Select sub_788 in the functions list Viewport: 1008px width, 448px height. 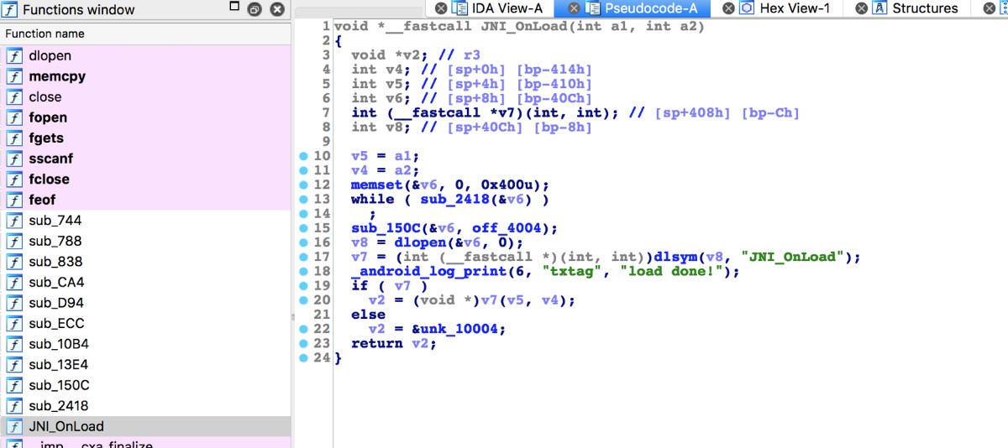coord(145,241)
